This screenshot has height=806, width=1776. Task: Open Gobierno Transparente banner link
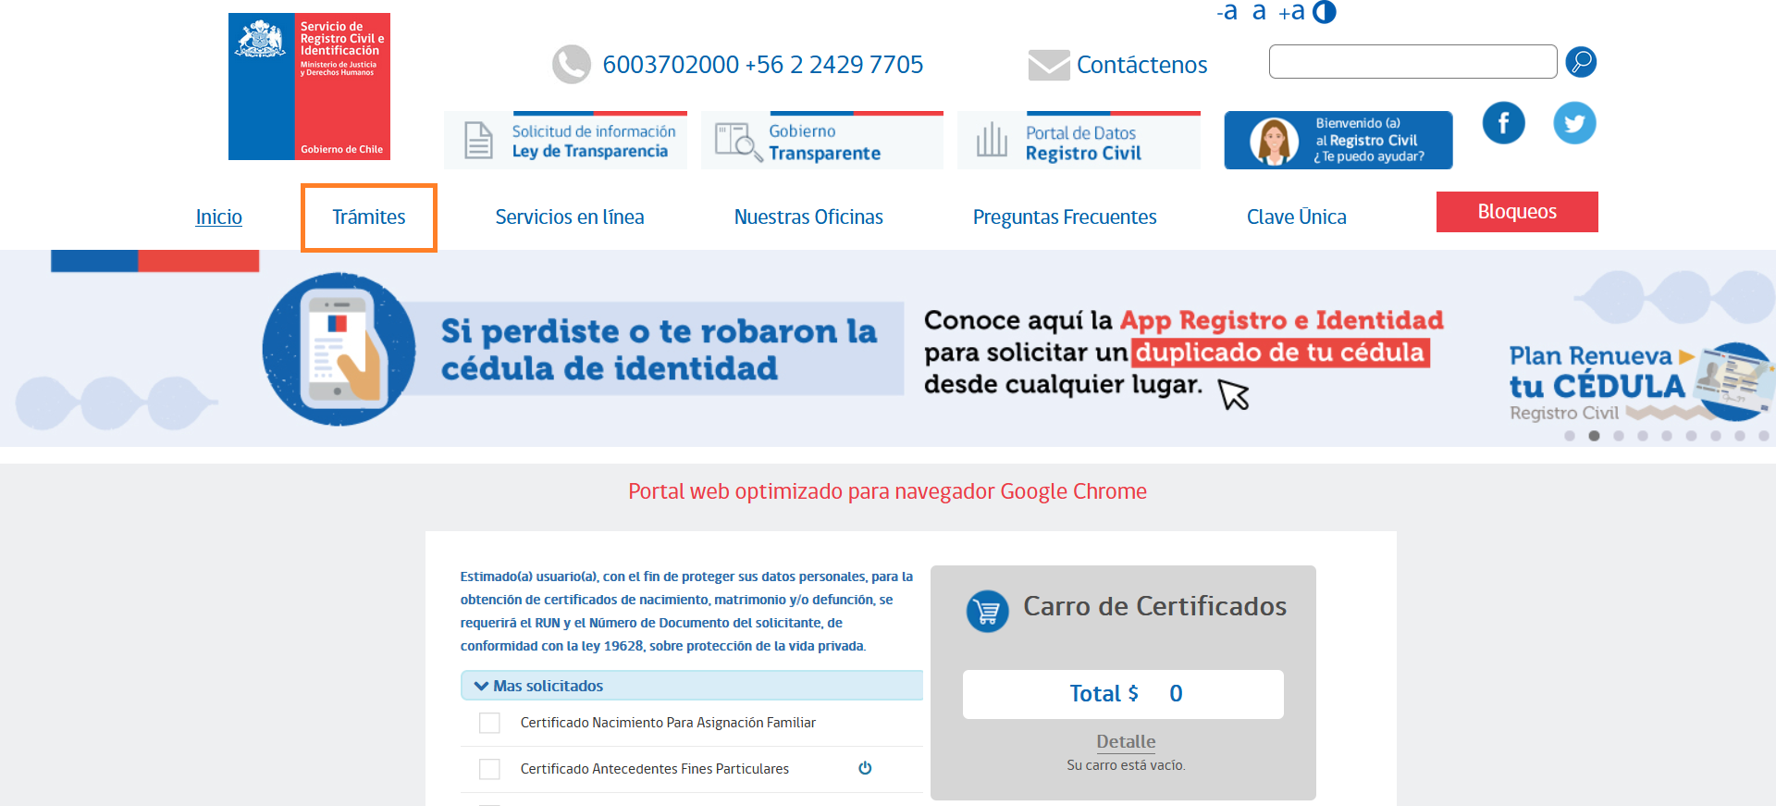pos(821,142)
